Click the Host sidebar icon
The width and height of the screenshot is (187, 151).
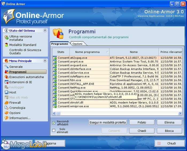[7, 92]
